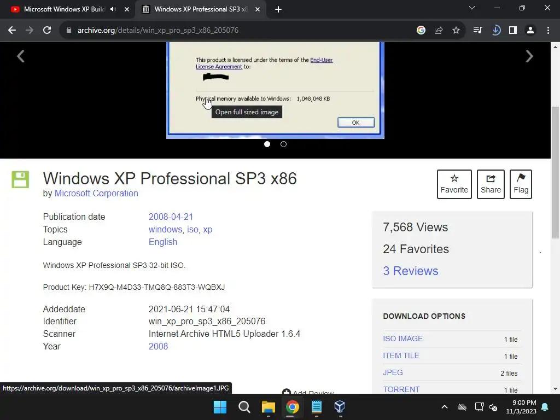Click the Favorite star button
The image size is (560, 420).
coord(454,184)
